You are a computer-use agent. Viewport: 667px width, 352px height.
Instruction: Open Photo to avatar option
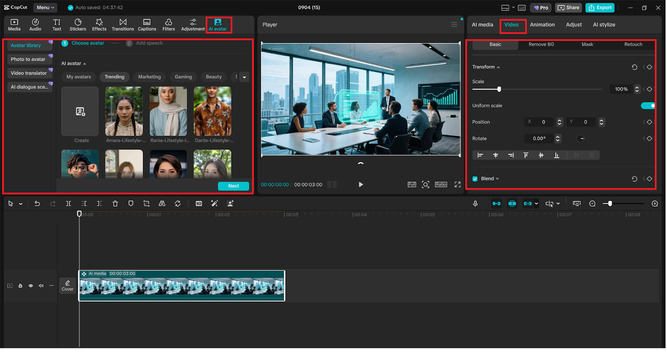[30, 59]
